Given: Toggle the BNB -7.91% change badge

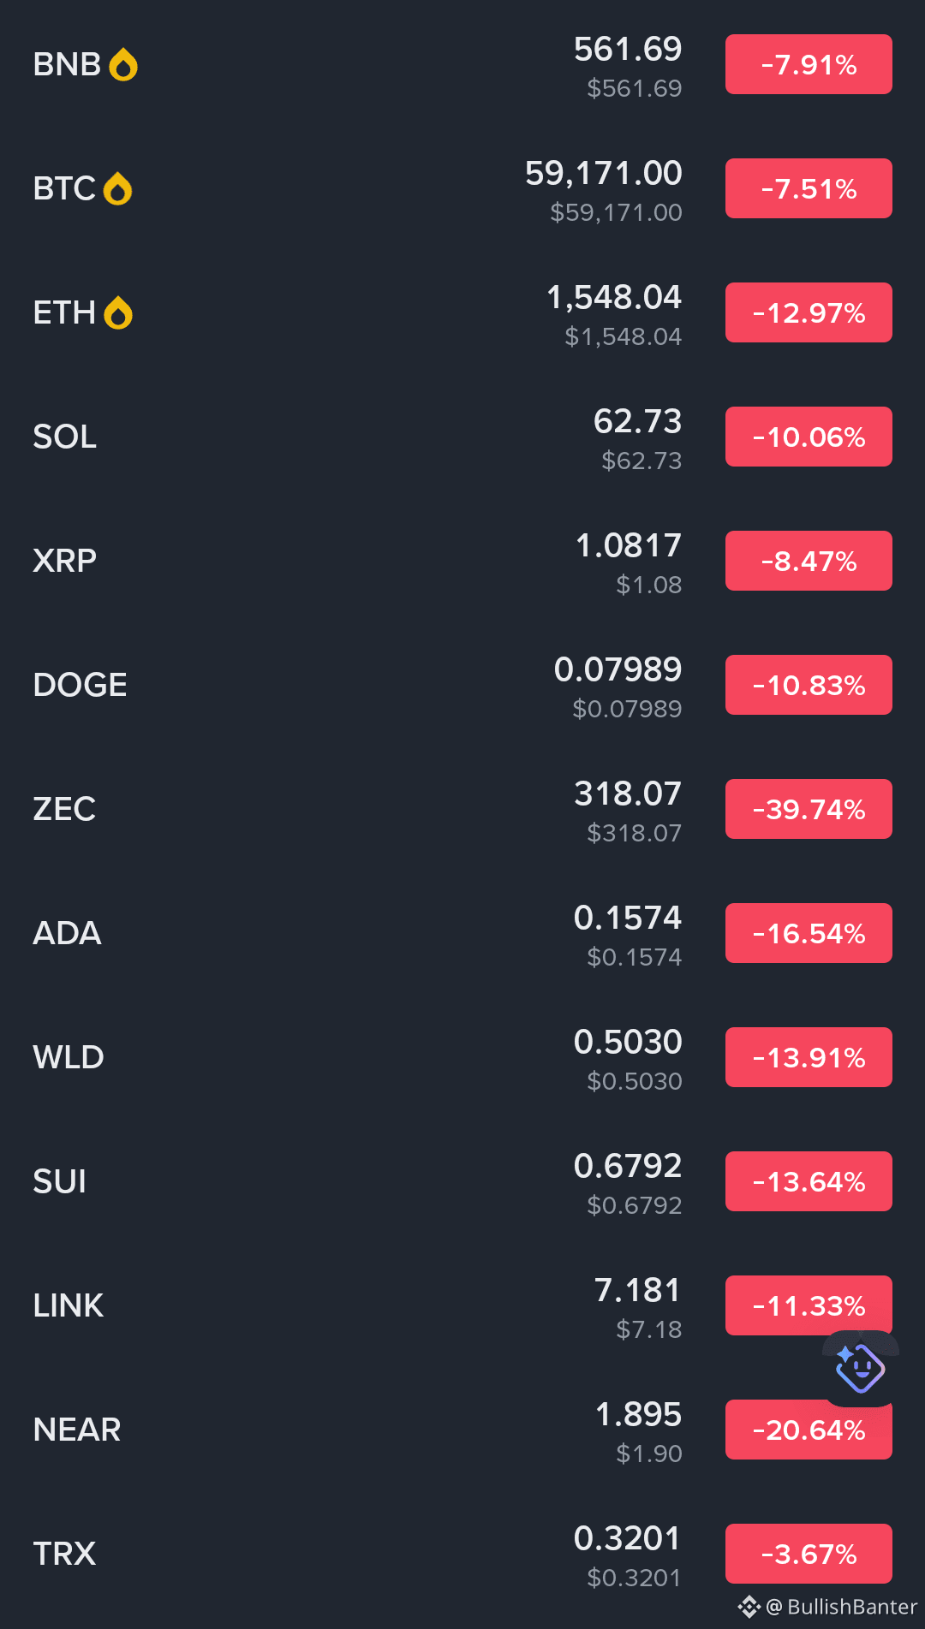Looking at the screenshot, I should [x=809, y=64].
